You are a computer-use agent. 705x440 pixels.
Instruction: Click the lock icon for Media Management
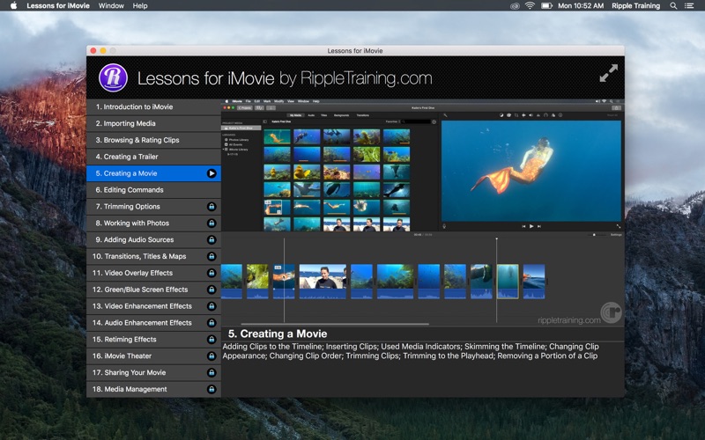(211, 389)
